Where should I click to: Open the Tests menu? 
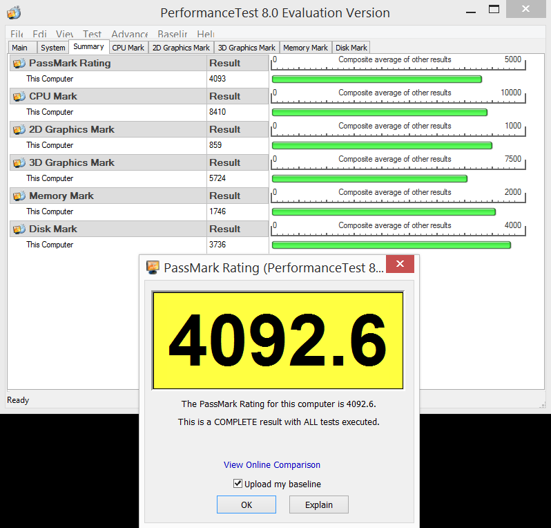(92, 34)
